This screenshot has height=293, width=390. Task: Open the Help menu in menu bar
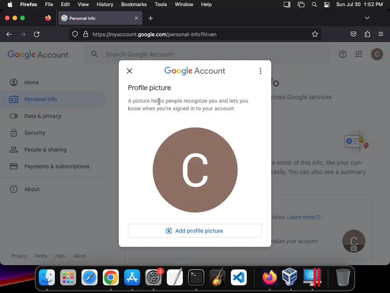click(206, 5)
